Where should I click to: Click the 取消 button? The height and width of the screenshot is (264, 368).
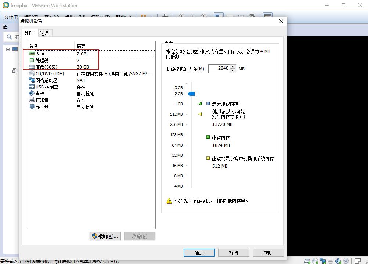pos(234,253)
